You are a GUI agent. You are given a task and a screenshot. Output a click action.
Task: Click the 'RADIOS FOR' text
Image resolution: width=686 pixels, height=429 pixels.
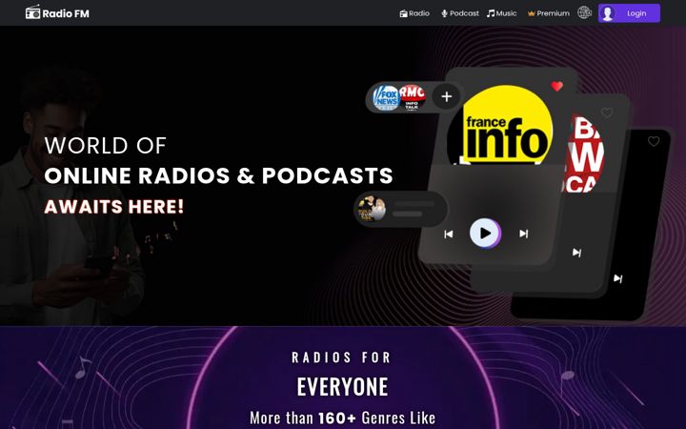341,357
